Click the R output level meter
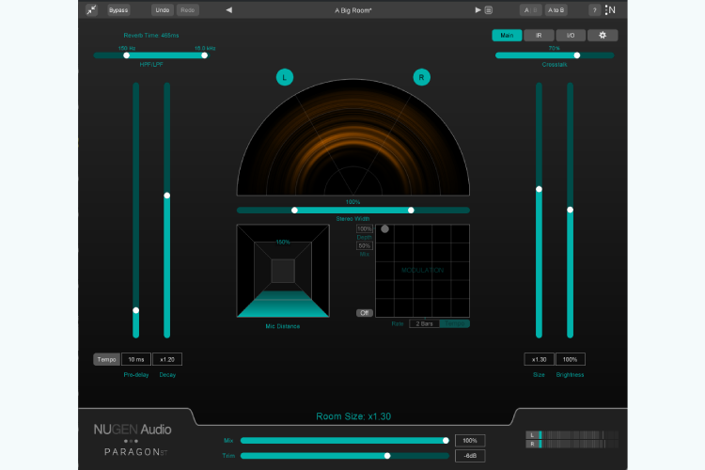The height and width of the screenshot is (470, 705). [x=572, y=444]
